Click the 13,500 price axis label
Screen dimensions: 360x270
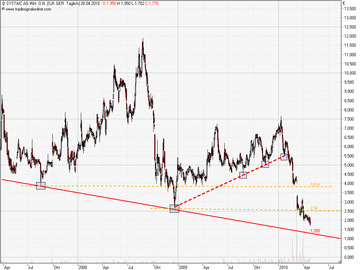click(x=350, y=9)
